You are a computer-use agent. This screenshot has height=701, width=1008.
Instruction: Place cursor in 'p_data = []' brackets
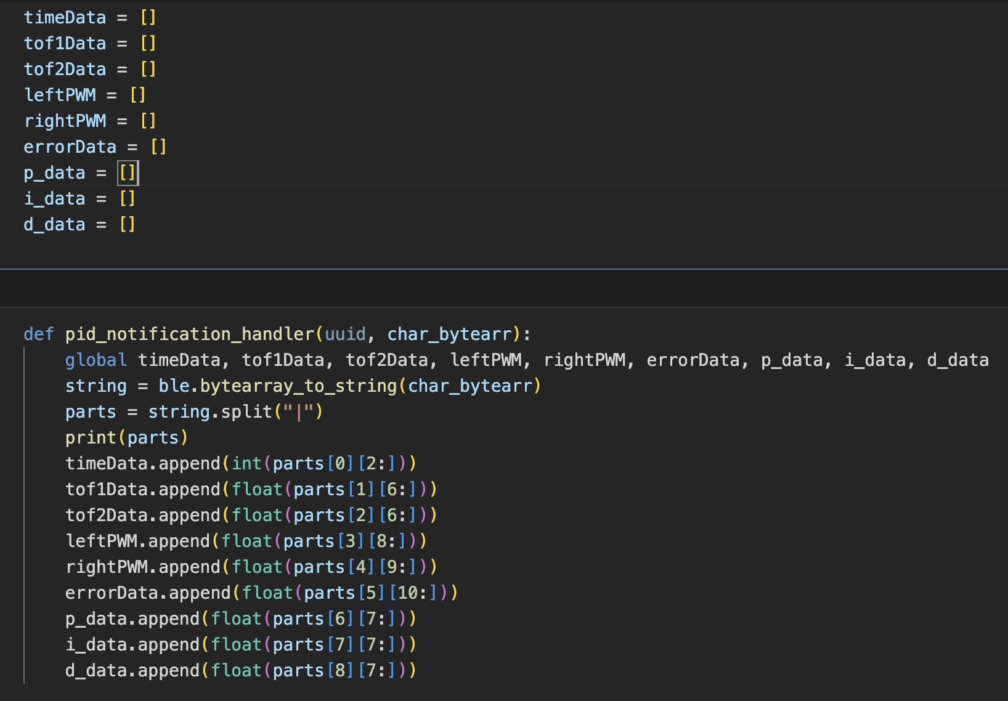128,172
